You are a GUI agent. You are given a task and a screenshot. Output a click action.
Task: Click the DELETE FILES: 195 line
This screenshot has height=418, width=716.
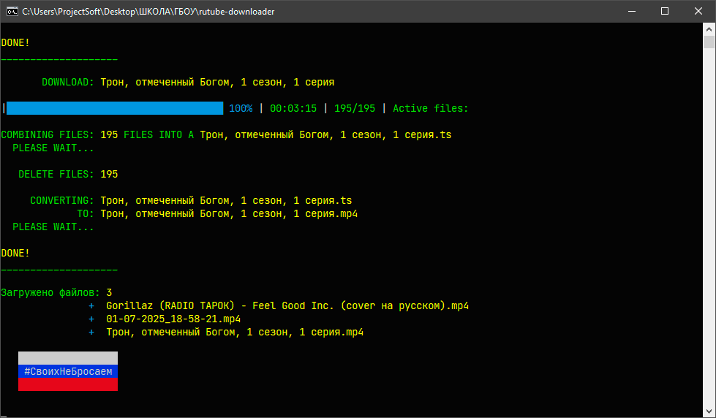point(68,174)
